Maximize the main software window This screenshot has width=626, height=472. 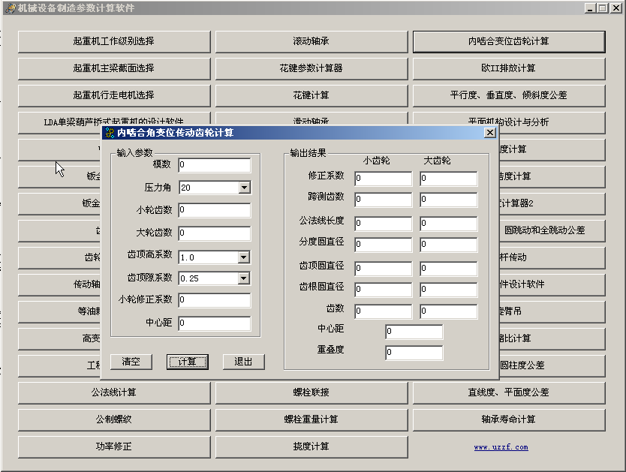pyautogui.click(x=603, y=8)
